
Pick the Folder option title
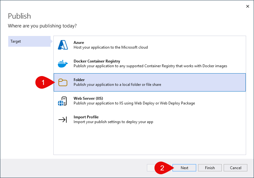coord(79,80)
